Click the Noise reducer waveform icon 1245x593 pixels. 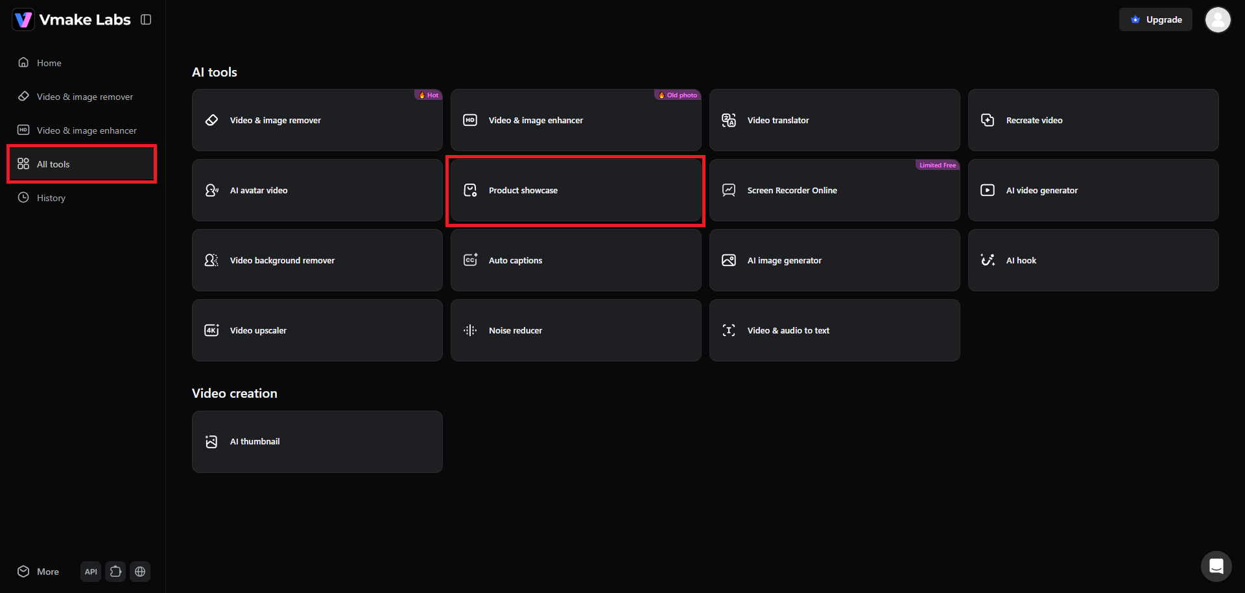click(470, 330)
